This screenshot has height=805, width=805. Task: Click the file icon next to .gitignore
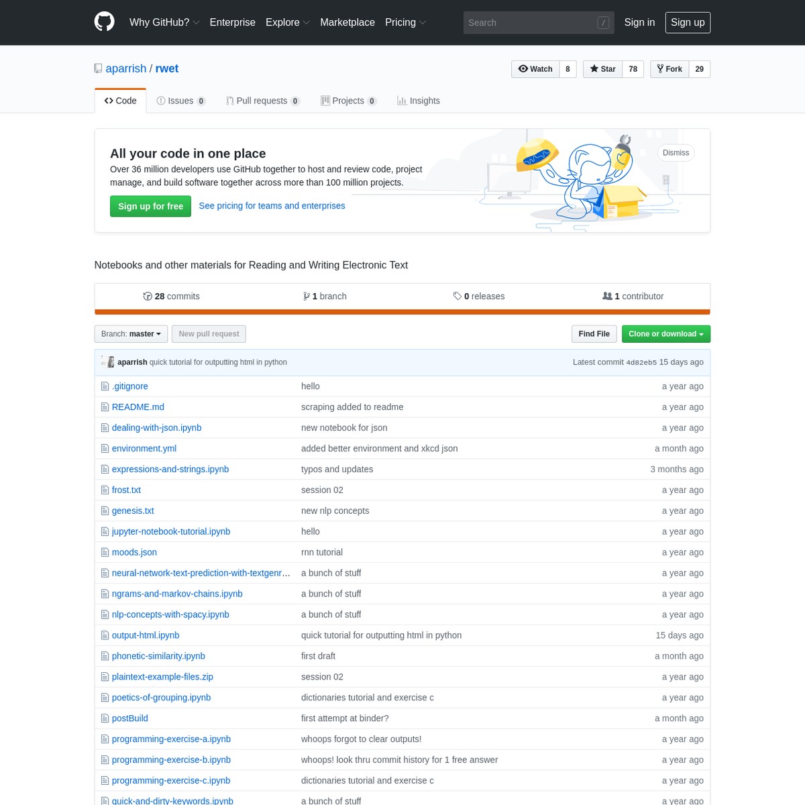(105, 386)
